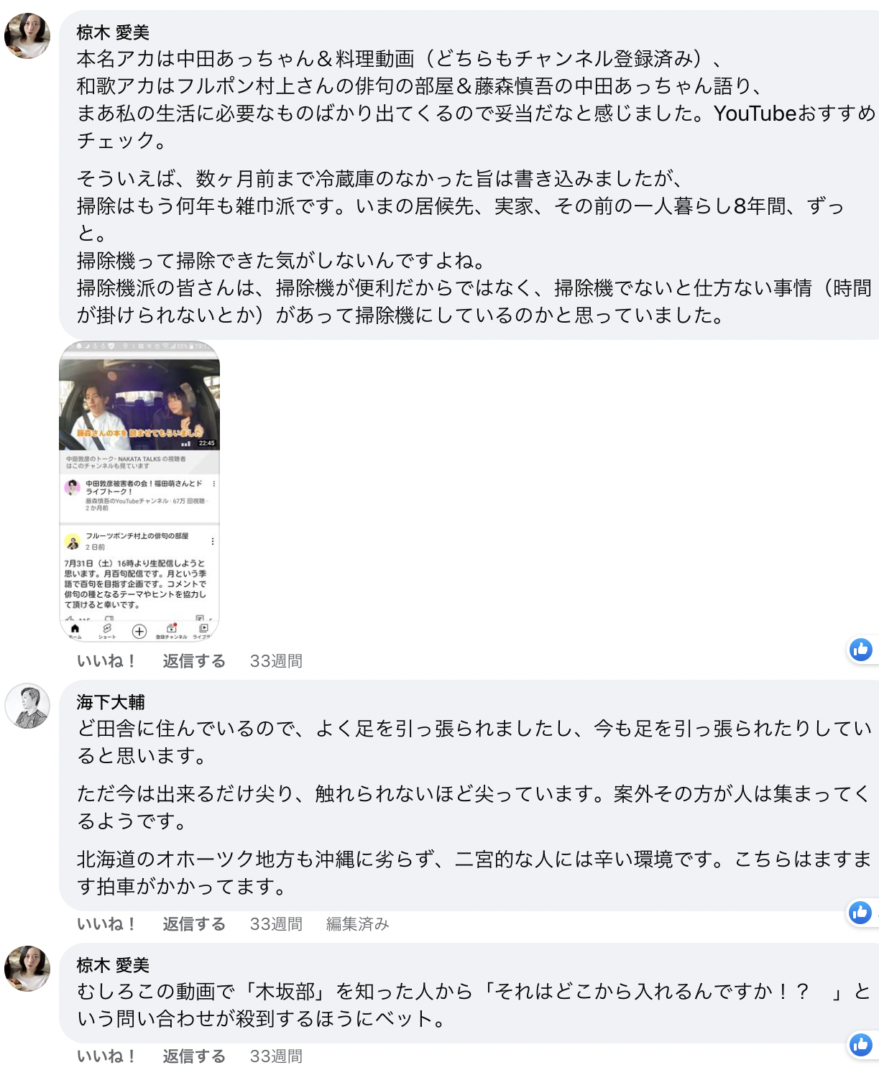Open 海下大輔's profile avatar
879x1065 pixels.
click(27, 706)
